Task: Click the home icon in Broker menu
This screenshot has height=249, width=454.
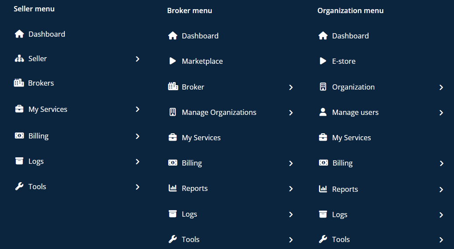Action: point(173,35)
